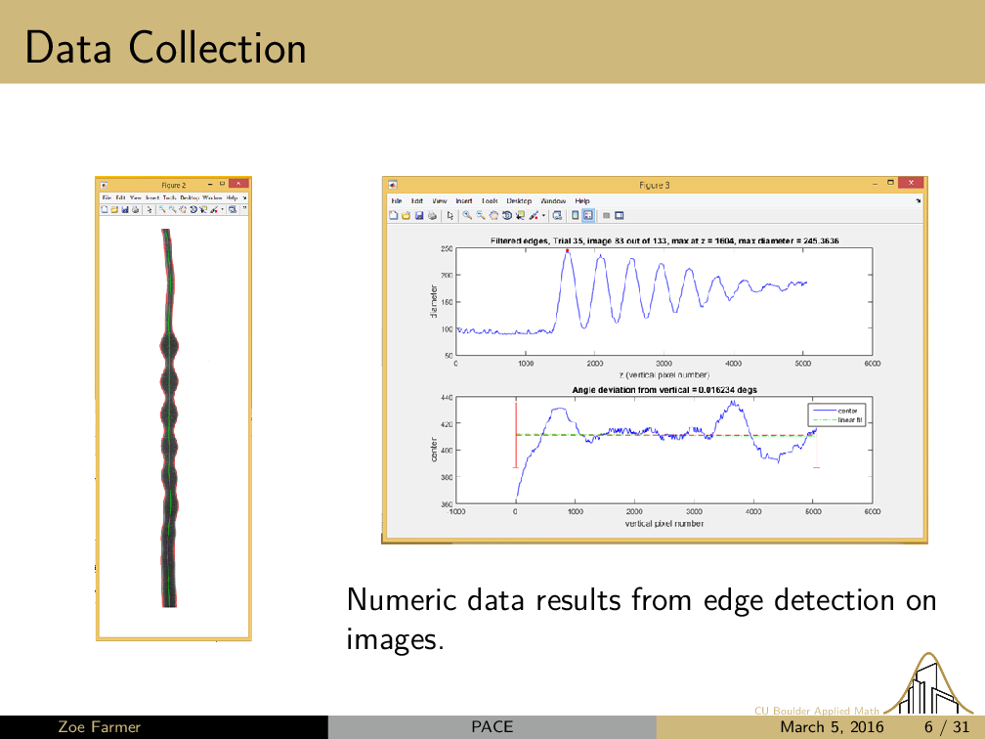985x739 pixels.
Task: Save Figure 3 using the floppy disk icon
Action: (418, 215)
